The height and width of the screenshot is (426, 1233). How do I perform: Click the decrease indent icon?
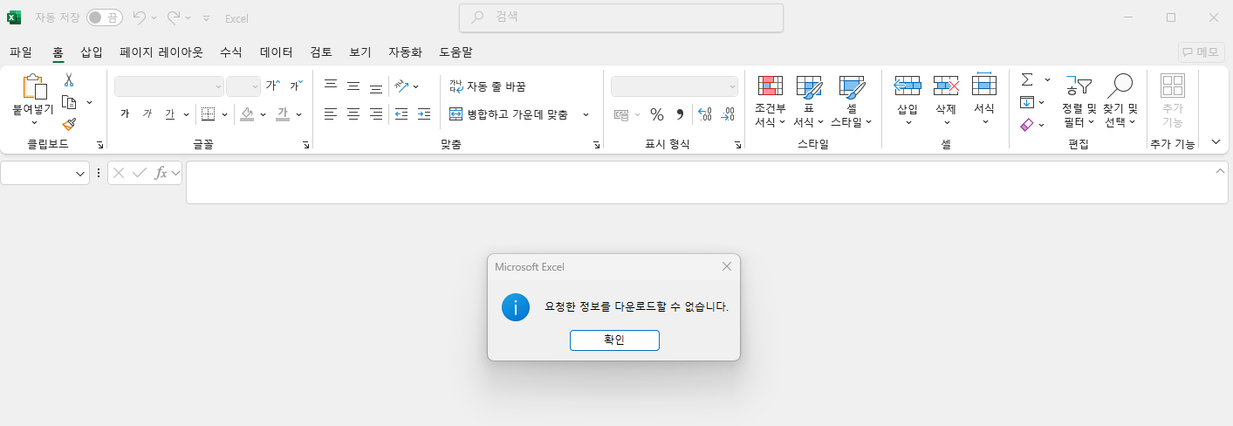pyautogui.click(x=401, y=113)
